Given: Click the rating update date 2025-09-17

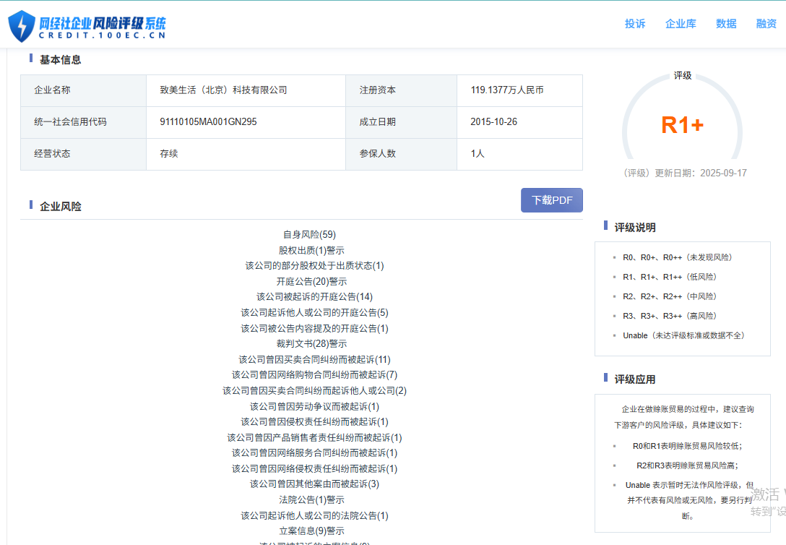Looking at the screenshot, I should coord(723,173).
